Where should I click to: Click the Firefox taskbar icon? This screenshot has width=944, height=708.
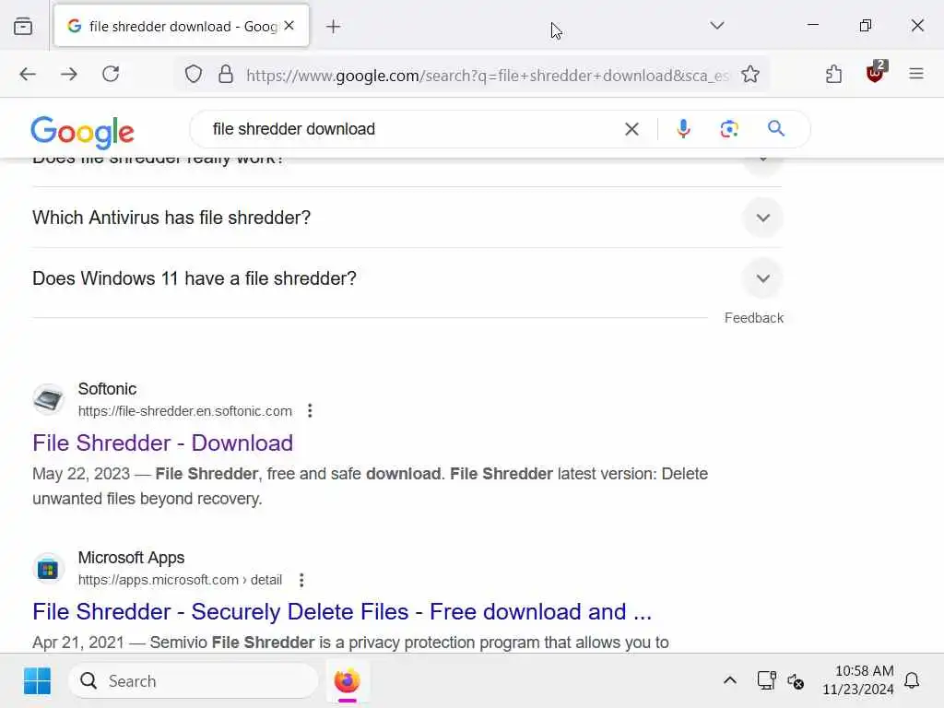point(347,681)
